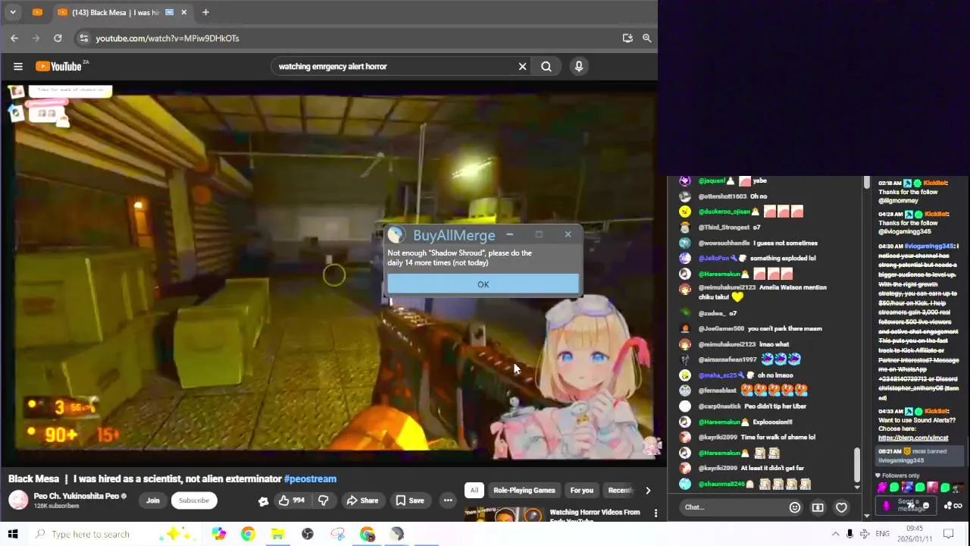Switch to the first pinned YouTube tab
970x546 pixels.
[x=37, y=12]
